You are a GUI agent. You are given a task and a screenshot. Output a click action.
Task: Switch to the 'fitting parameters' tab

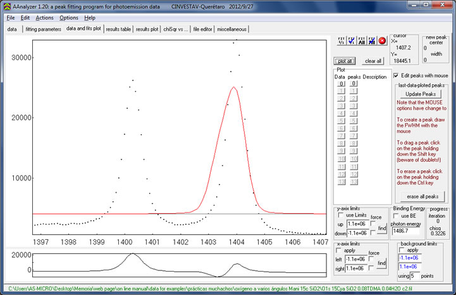(x=43, y=29)
